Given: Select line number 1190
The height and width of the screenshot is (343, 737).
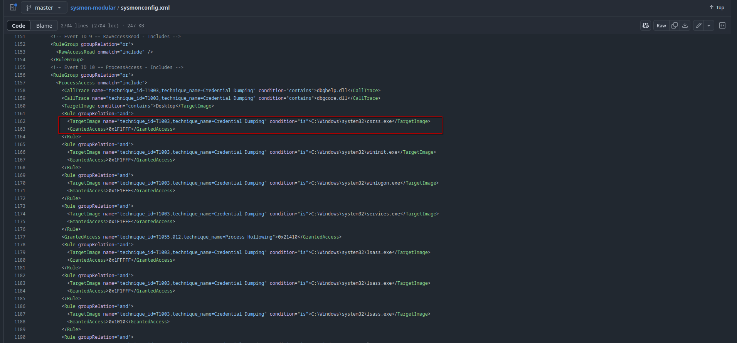Looking at the screenshot, I should pos(20,337).
